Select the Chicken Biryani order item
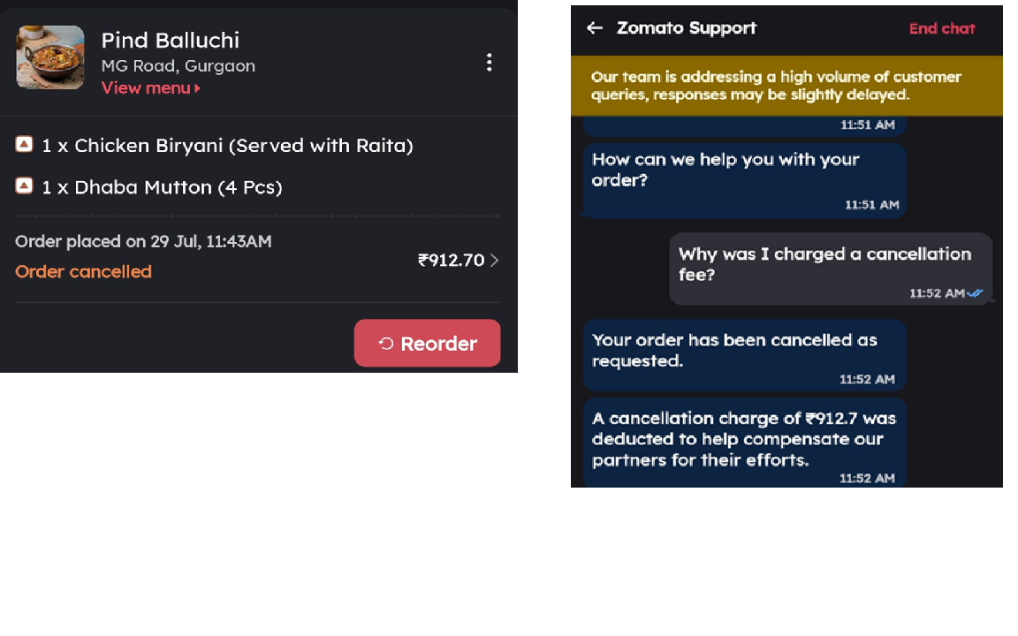Screen dimensions: 1018x636 (228, 146)
